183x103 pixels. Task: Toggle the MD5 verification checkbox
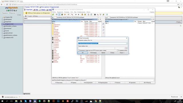[x=118, y=50]
